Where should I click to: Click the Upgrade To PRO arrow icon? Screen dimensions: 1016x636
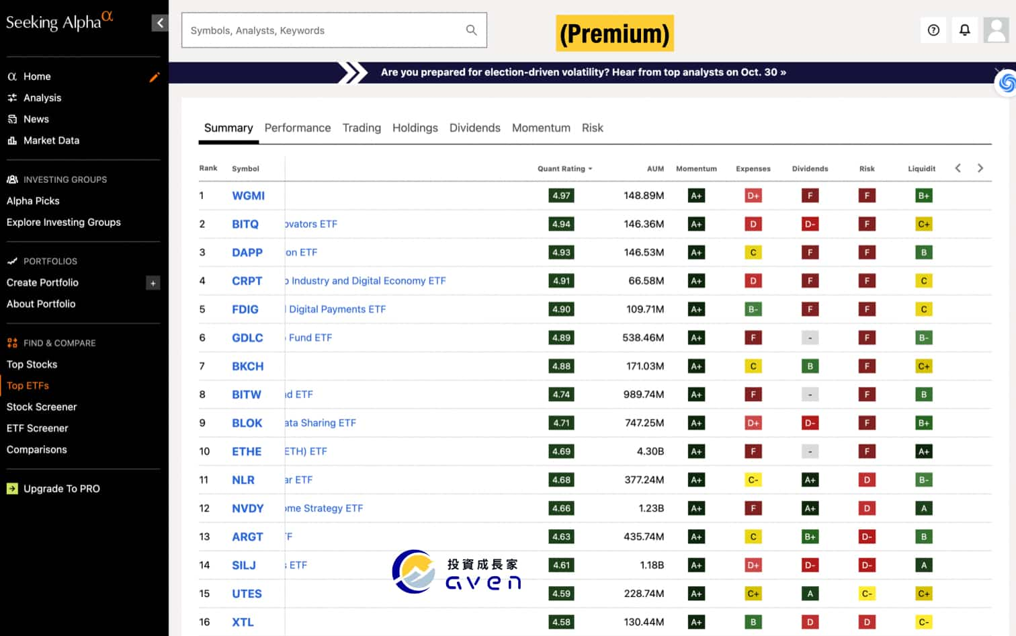pyautogui.click(x=12, y=489)
